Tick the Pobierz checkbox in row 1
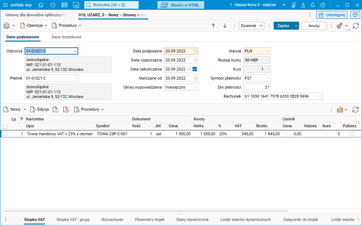Screen dimensions: 362x226 click(x=352, y=134)
